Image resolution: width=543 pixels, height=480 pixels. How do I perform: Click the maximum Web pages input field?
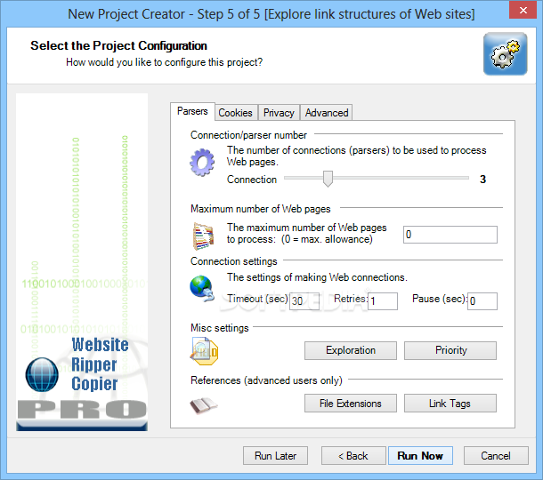click(x=450, y=235)
